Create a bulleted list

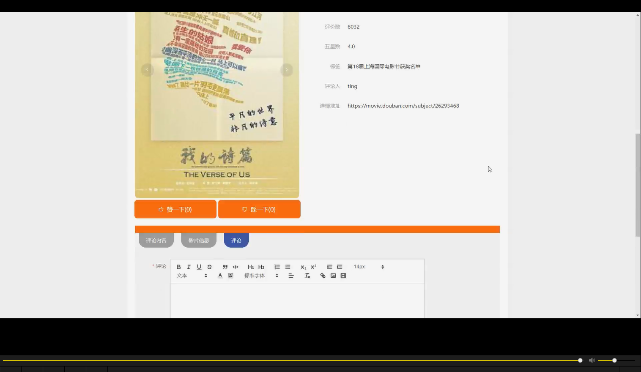pos(288,267)
